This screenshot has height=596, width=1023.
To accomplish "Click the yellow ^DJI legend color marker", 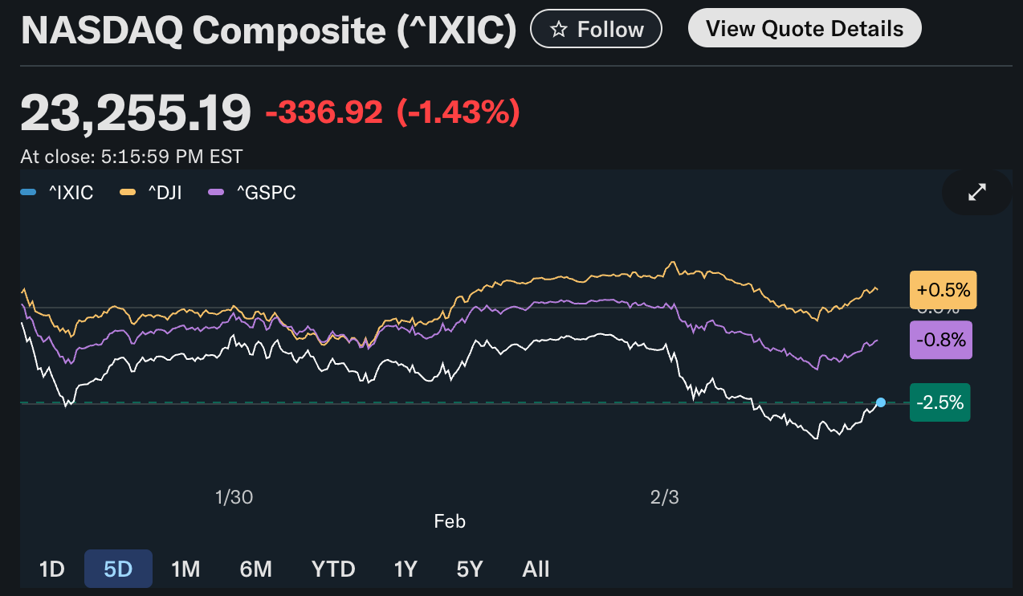I will point(128,193).
